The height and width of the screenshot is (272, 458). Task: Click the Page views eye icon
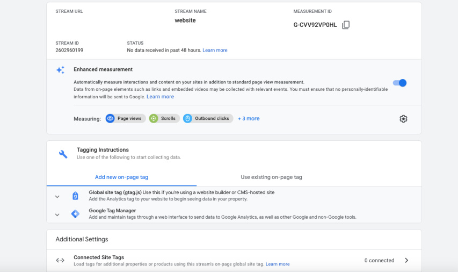(111, 119)
